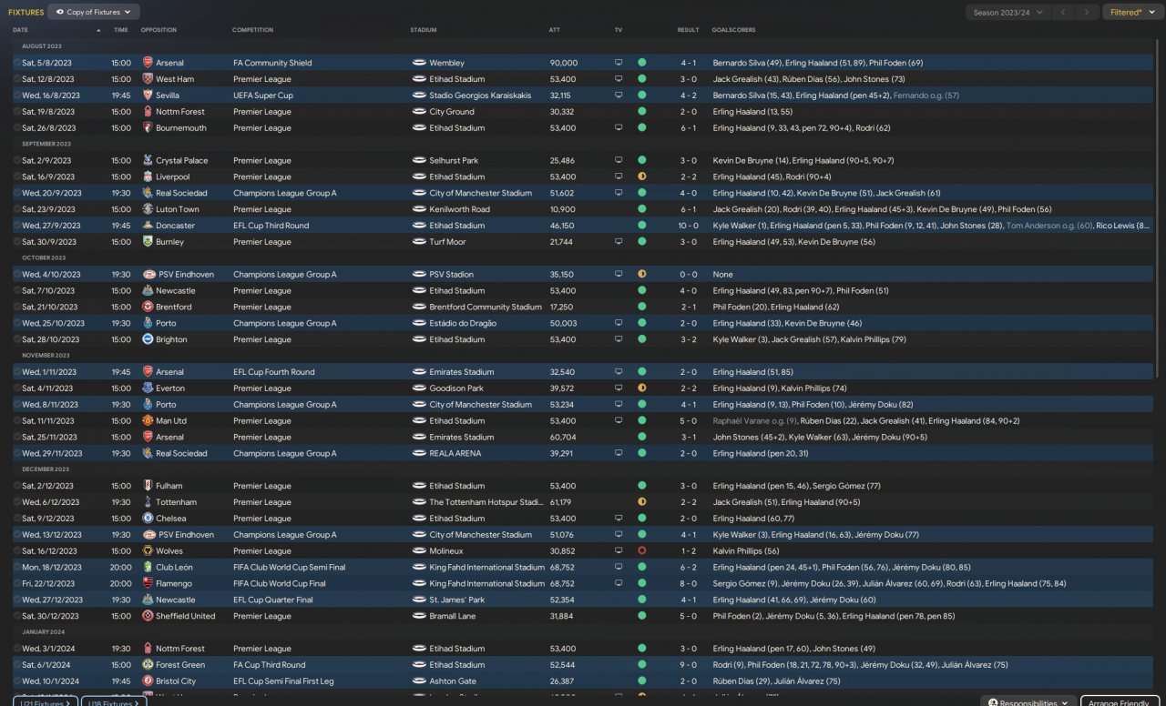Click the 9 - 0 result against Forest Green
Screen dimensions: 1166x706
click(x=688, y=665)
